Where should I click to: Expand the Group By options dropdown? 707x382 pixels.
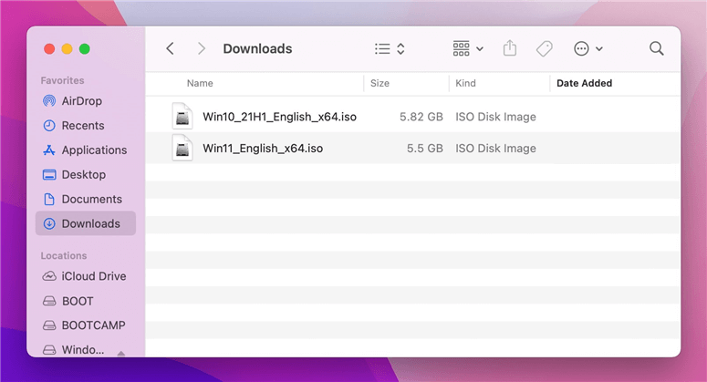click(x=468, y=48)
